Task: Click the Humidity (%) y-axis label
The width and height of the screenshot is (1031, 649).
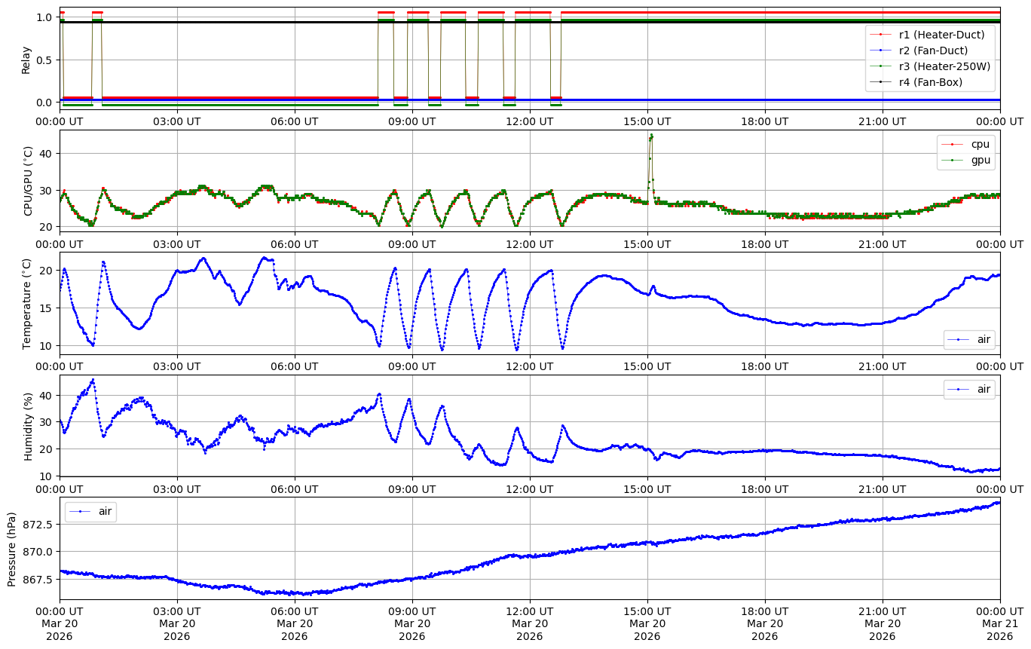Action: 29,426
